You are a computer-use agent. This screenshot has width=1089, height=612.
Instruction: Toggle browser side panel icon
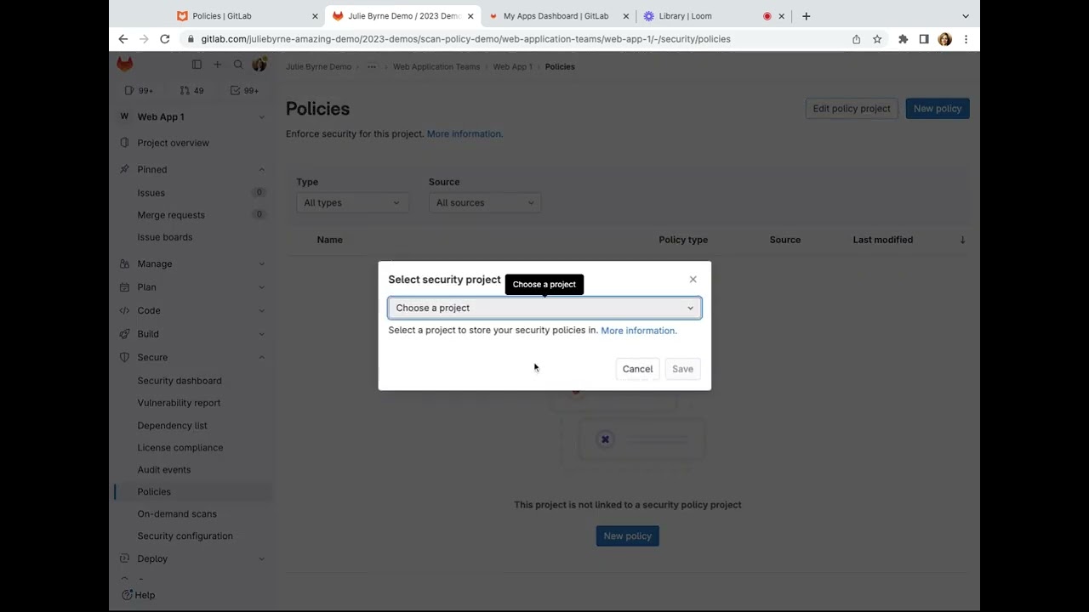(924, 39)
